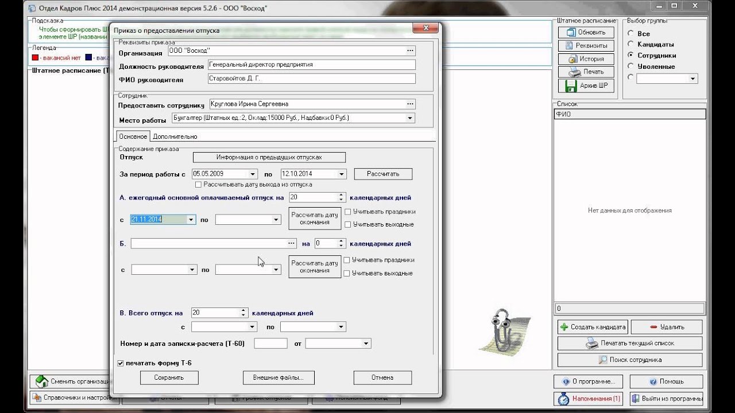The height and width of the screenshot is (413, 735).
Task: Open Реквизиты in the Штатное расписание panel
Action: pos(586,45)
